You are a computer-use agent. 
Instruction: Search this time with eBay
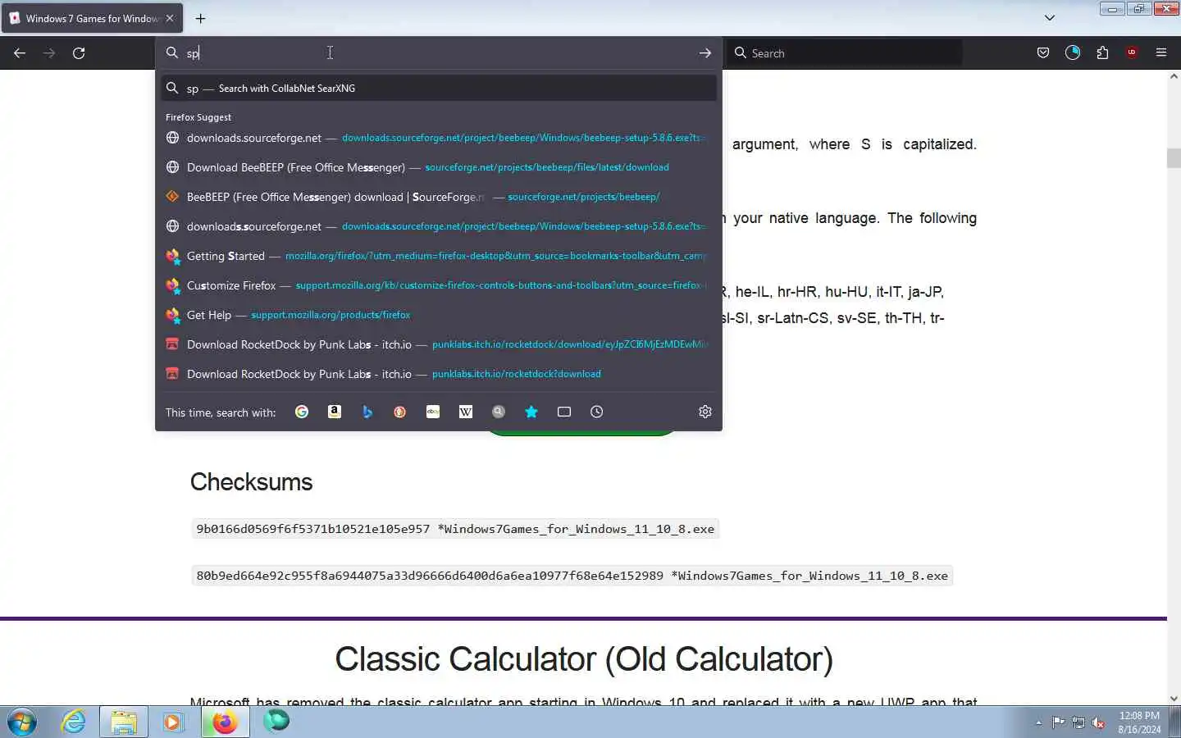pyautogui.click(x=433, y=412)
